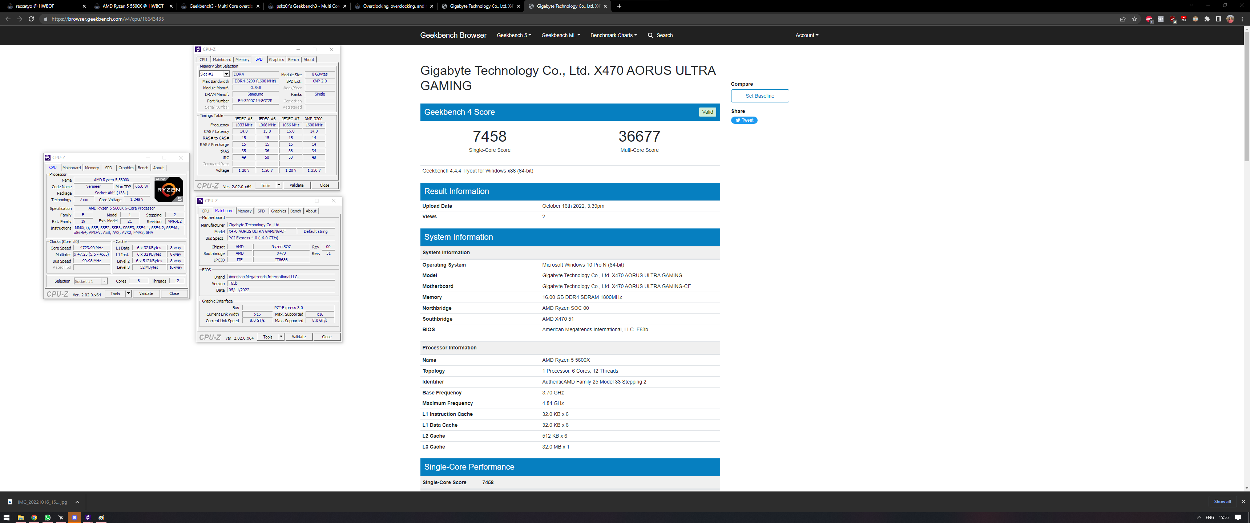Switch to the Overclocking, overclocking browser tab

tap(394, 6)
